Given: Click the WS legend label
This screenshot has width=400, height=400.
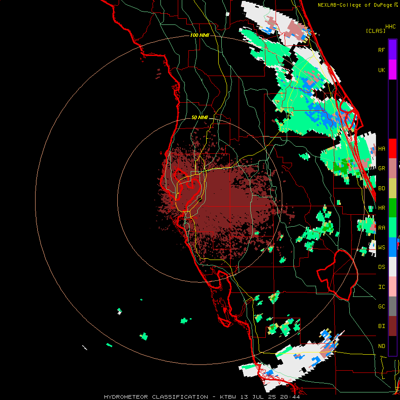Looking at the screenshot, I should (381, 248).
